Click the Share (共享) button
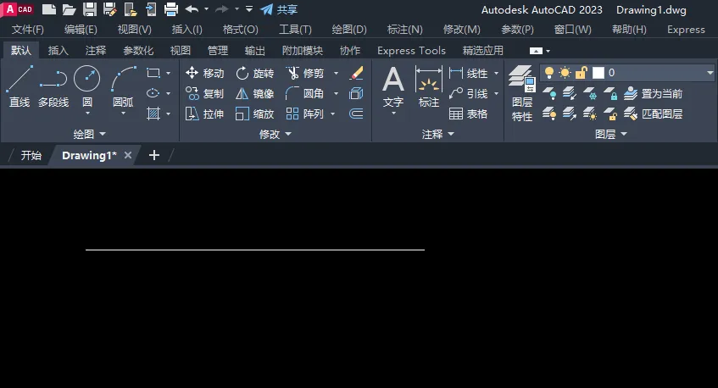The height and width of the screenshot is (388, 718). tap(279, 9)
